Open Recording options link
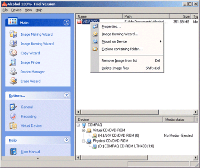The width and height of the screenshot is (200, 168). pyautogui.click(x=29, y=116)
